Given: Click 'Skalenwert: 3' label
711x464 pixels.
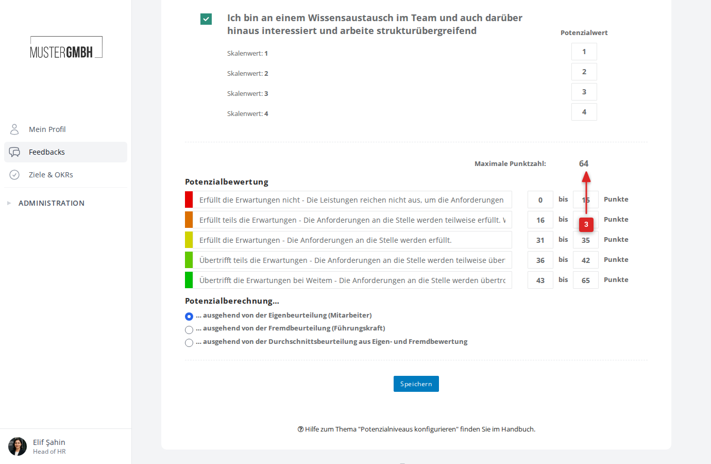Looking at the screenshot, I should click(248, 93).
